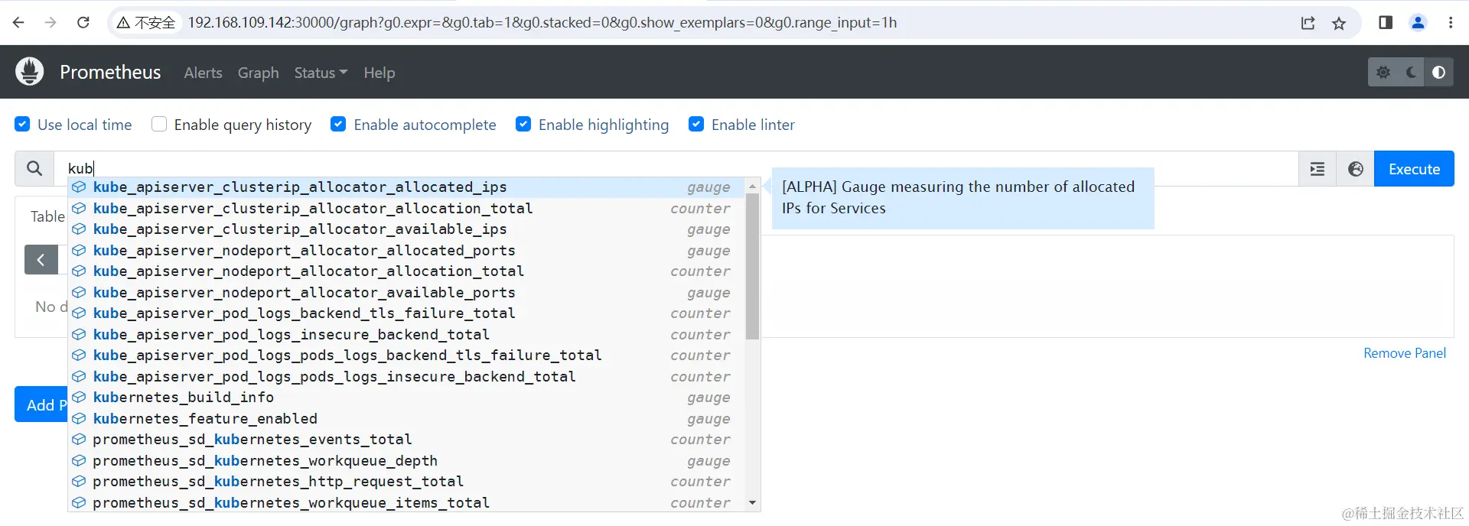
Task: Click the autocomplete list scroll-down arrow
Action: [752, 503]
